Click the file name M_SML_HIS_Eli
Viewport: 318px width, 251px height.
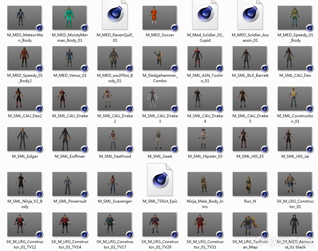pos(250,156)
